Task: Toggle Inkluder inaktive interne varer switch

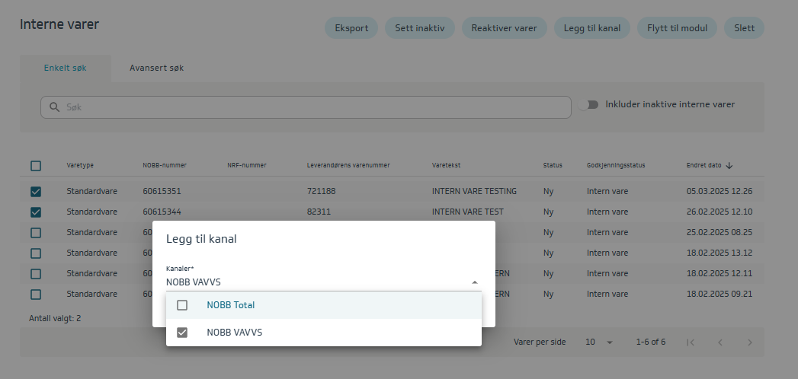Action: pyautogui.click(x=588, y=105)
